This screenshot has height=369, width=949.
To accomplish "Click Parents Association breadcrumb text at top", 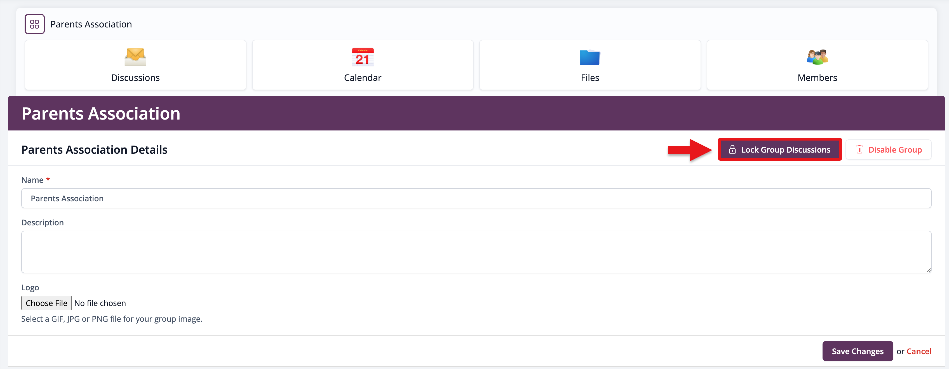I will pos(91,24).
